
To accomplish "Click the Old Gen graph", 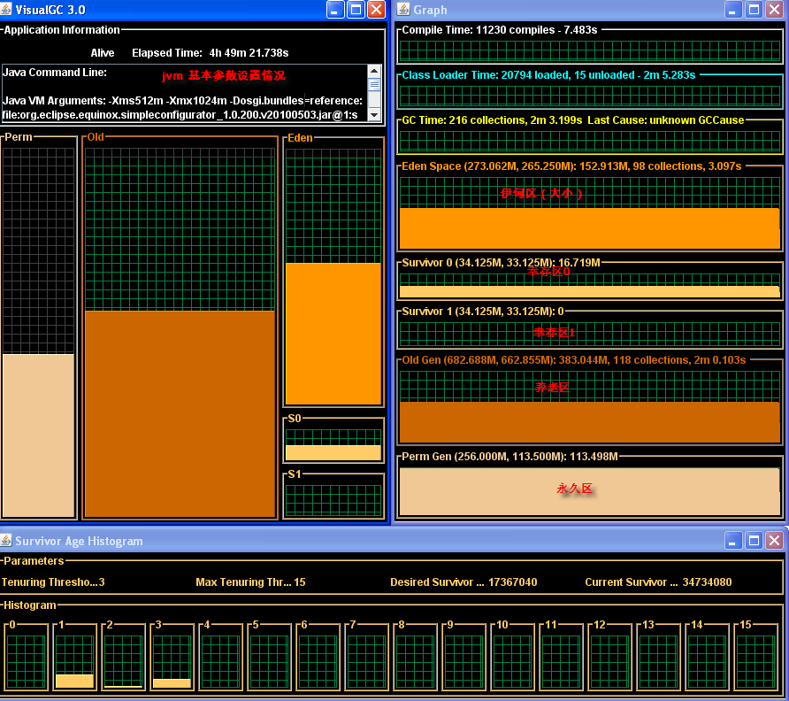I will (x=590, y=407).
